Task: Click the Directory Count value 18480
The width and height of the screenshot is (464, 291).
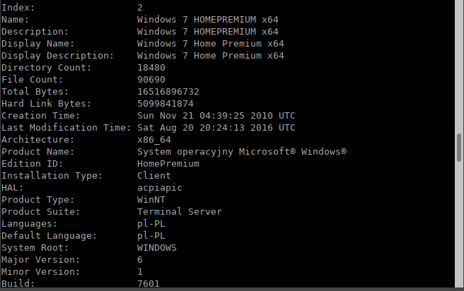Action: [151, 68]
